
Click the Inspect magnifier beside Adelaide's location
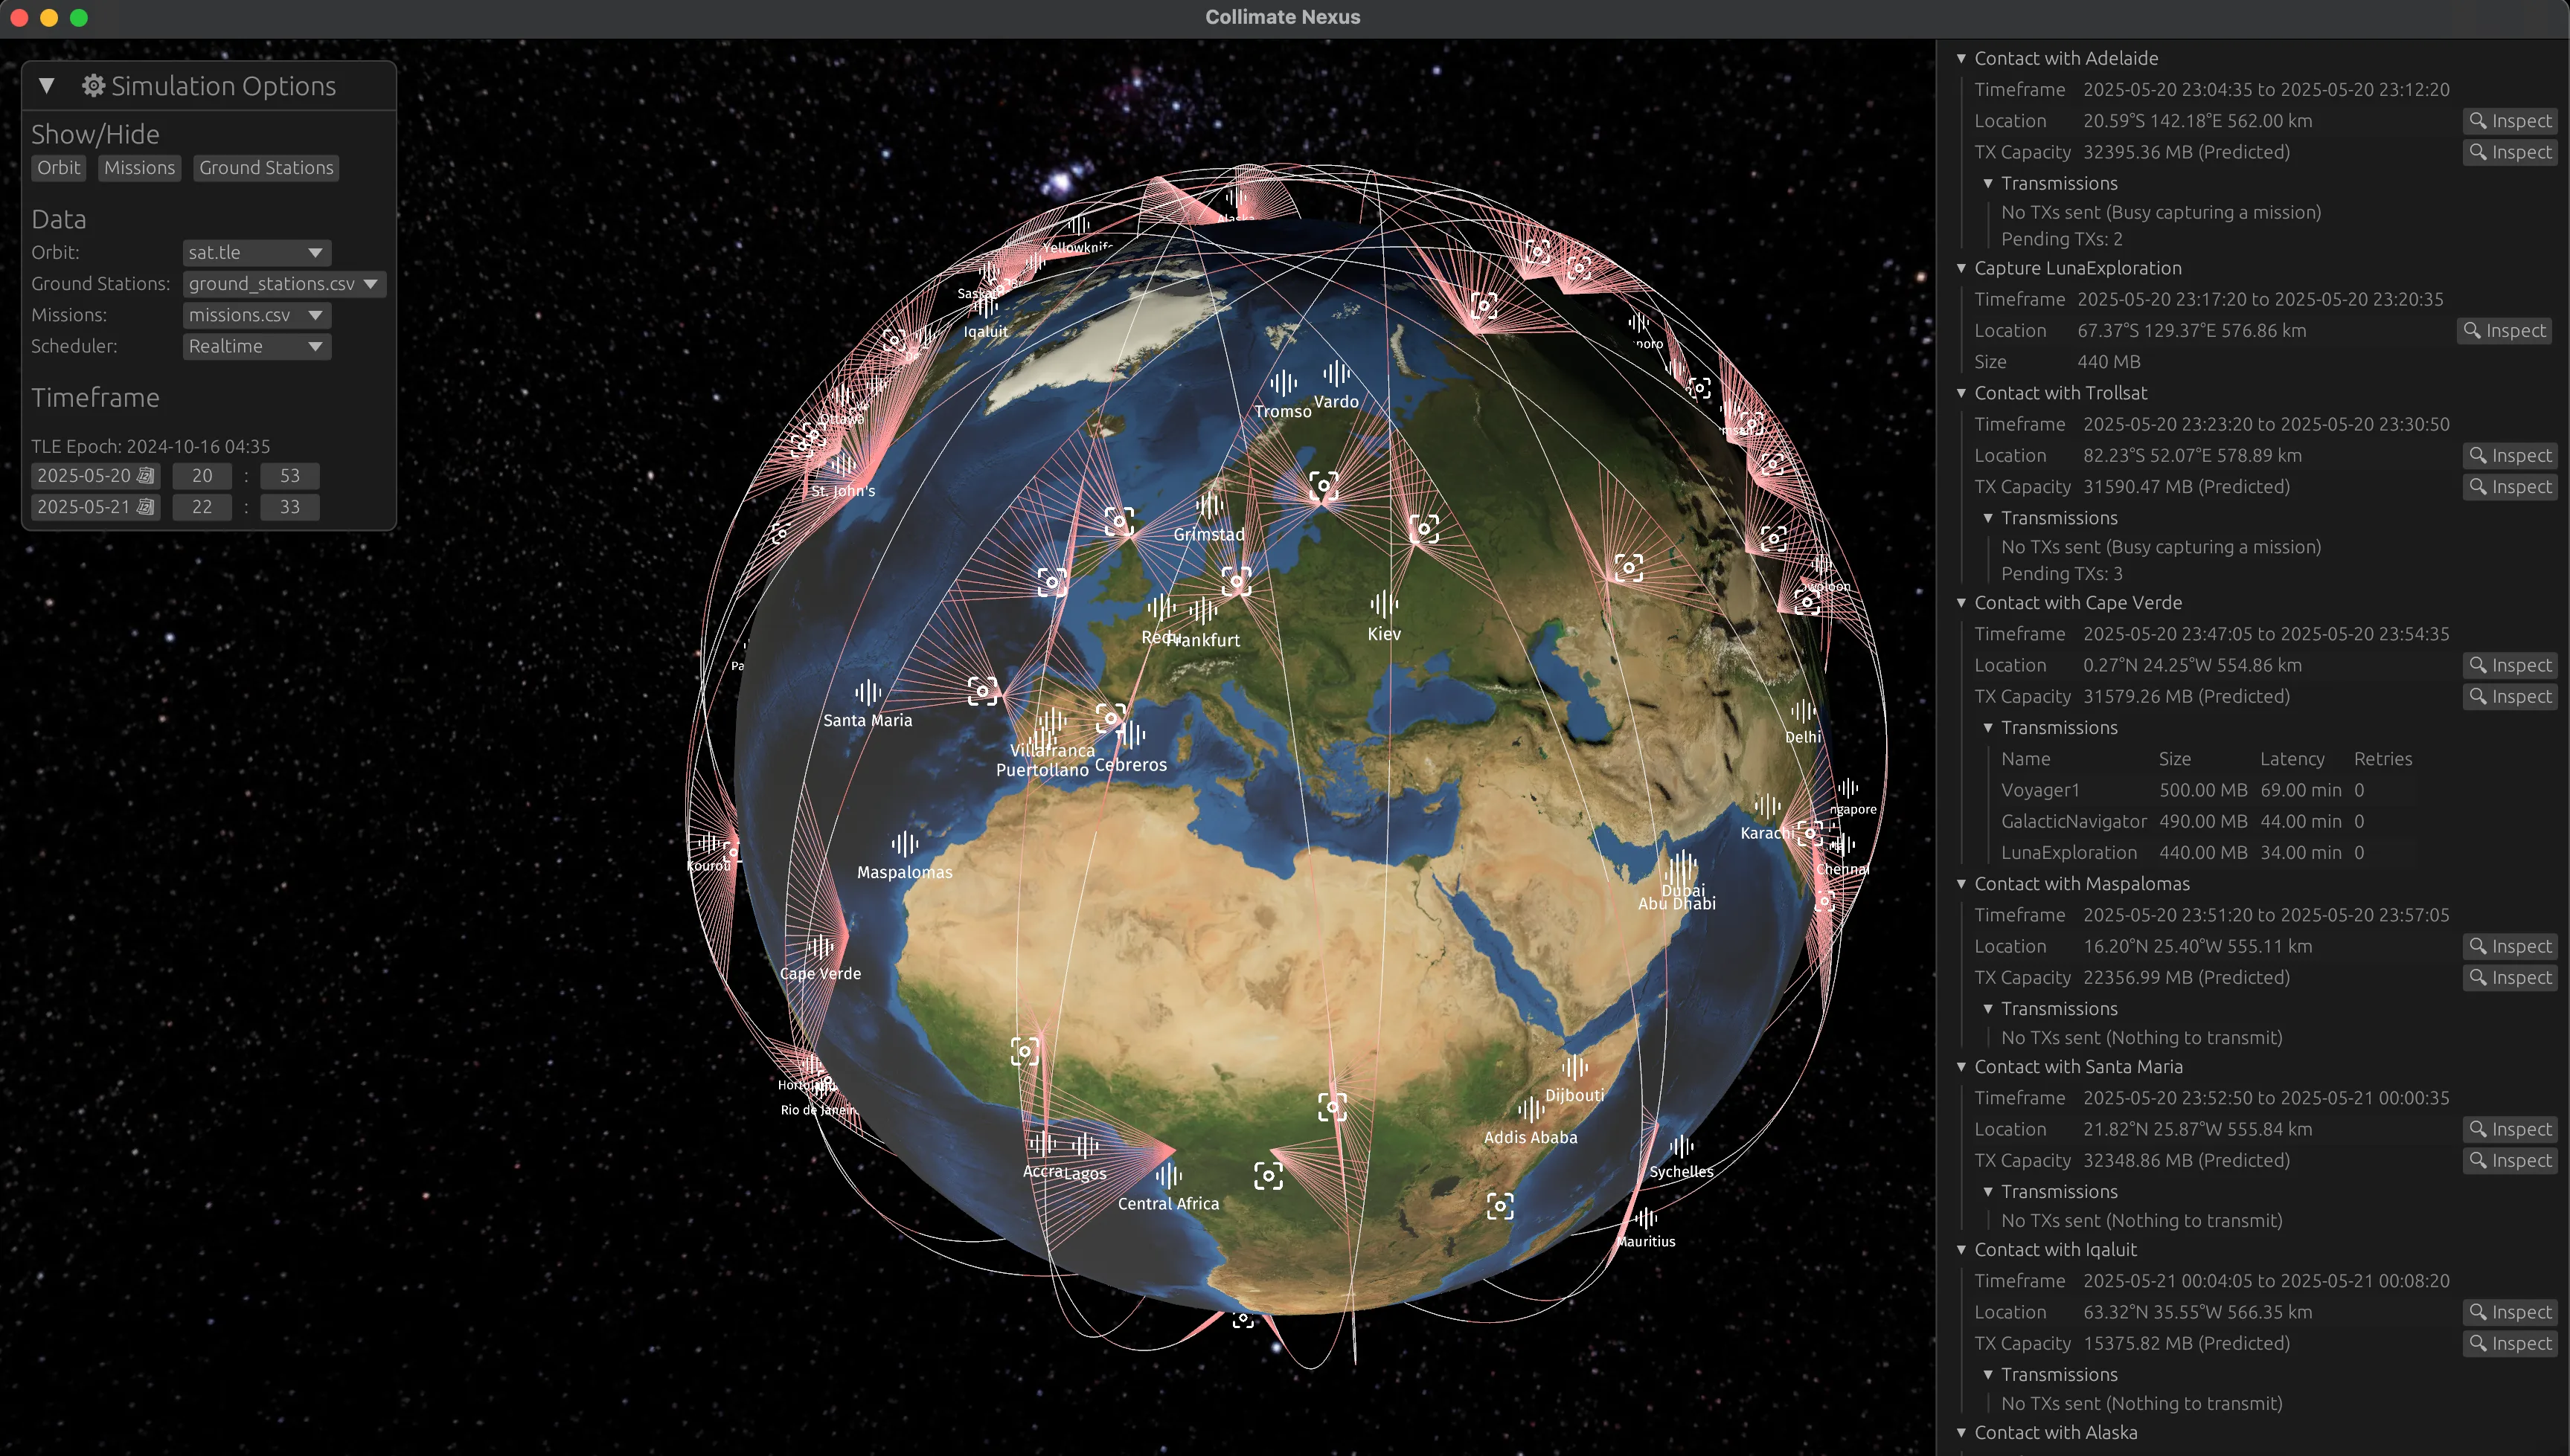tap(2509, 120)
